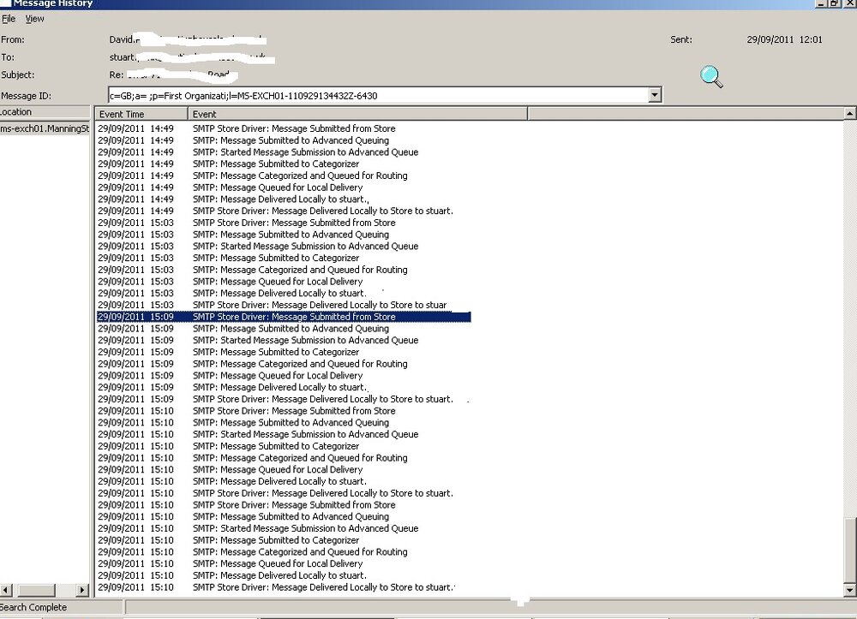
Task: Select 15:03 Message Categorized and Queued for Routing
Action: 253,270
